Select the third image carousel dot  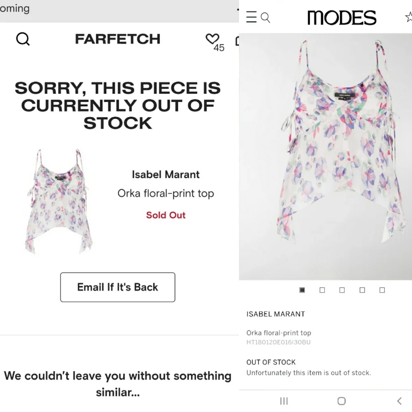342,290
